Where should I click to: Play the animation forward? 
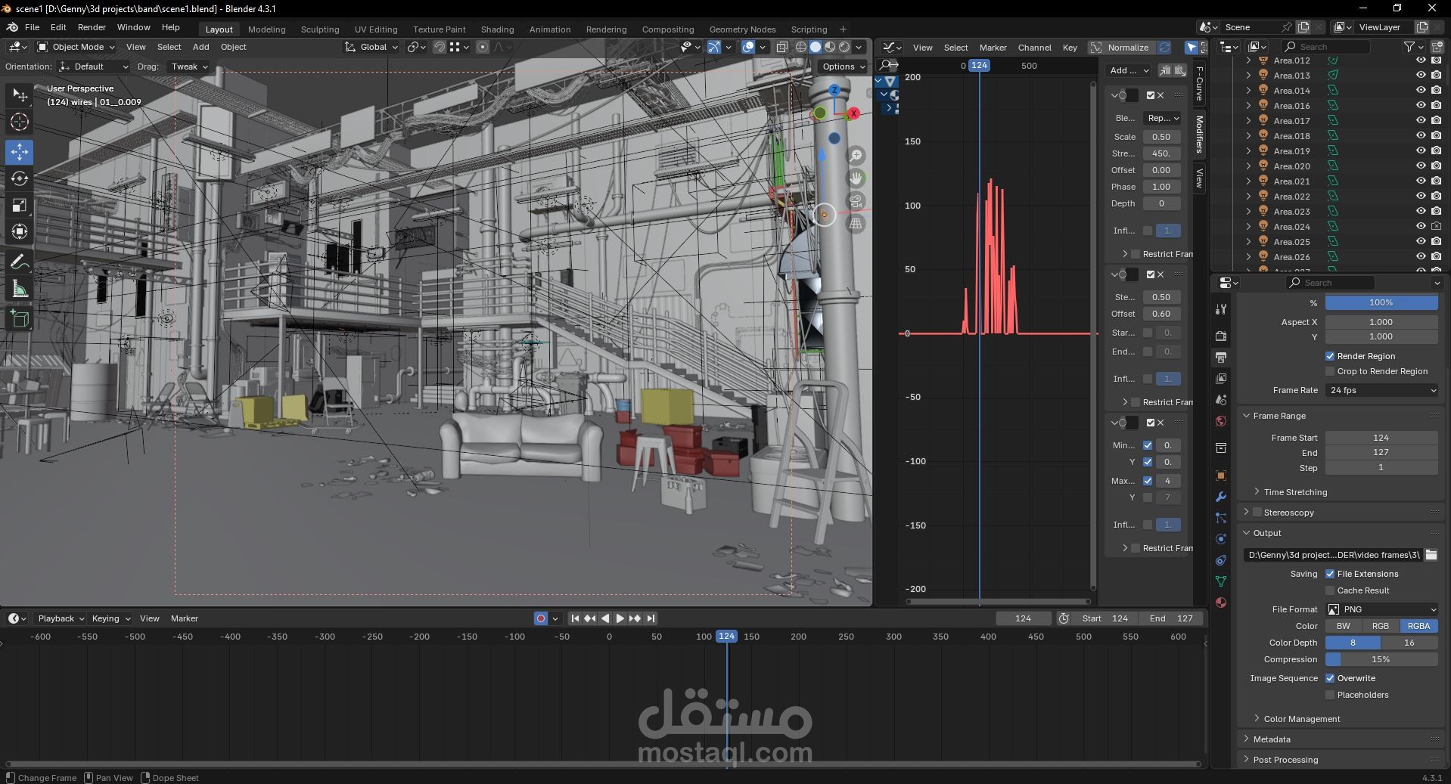[620, 618]
